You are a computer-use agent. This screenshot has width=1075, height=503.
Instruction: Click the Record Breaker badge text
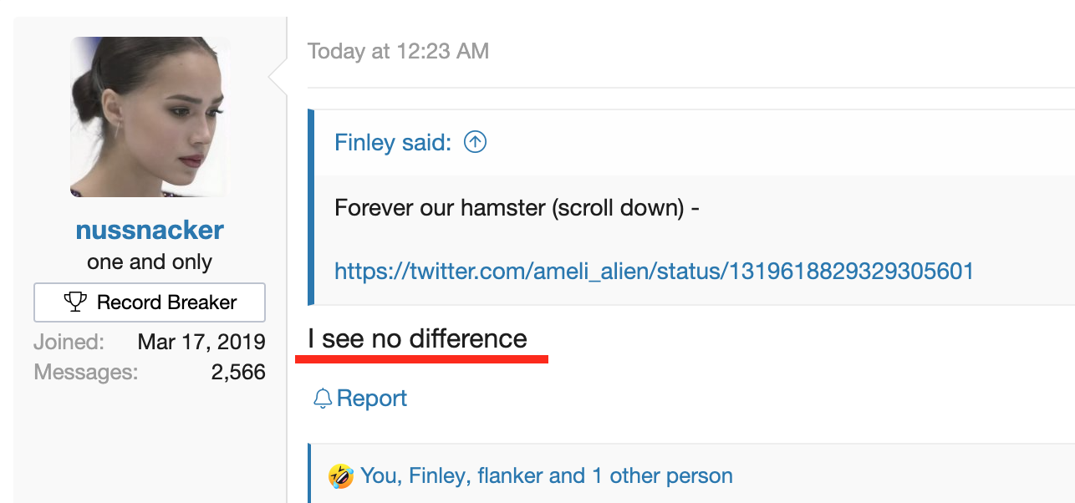click(x=167, y=302)
